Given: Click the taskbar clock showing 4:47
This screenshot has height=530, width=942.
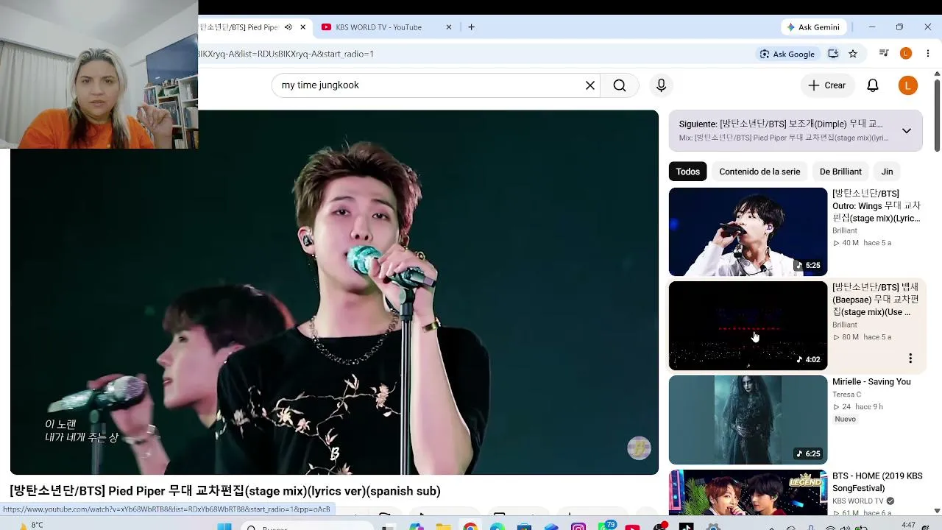Looking at the screenshot, I should pos(909,525).
